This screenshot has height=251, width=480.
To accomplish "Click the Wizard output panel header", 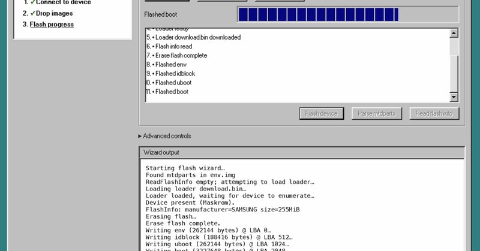I will (x=302, y=152).
